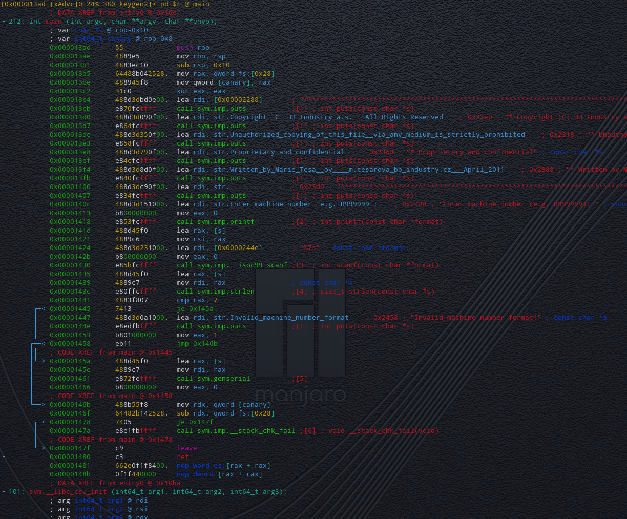
Task: Click the 'int scanf(const char *format)' comment
Action: (380, 265)
